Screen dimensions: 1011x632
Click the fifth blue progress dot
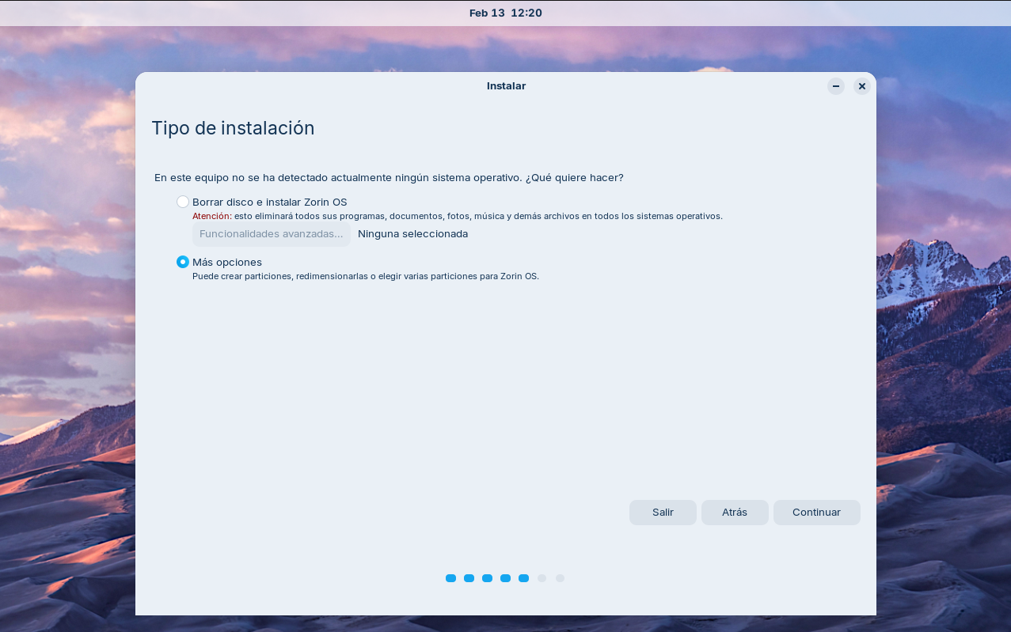click(x=523, y=578)
